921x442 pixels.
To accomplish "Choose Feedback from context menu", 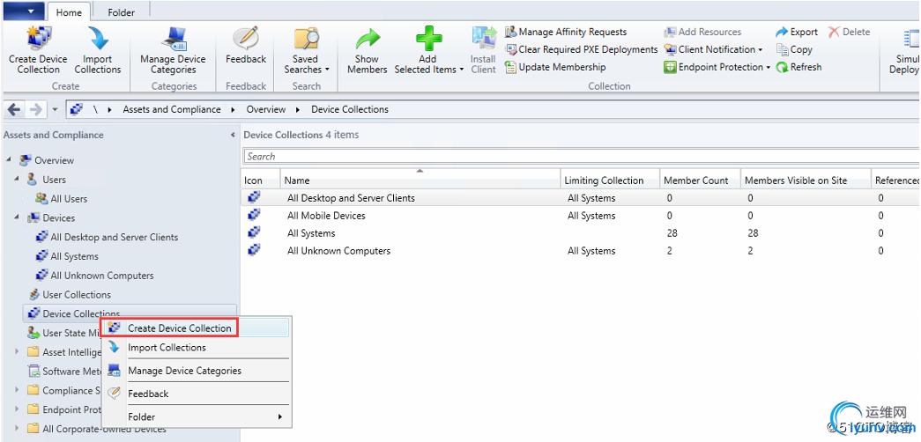I will [197, 394].
